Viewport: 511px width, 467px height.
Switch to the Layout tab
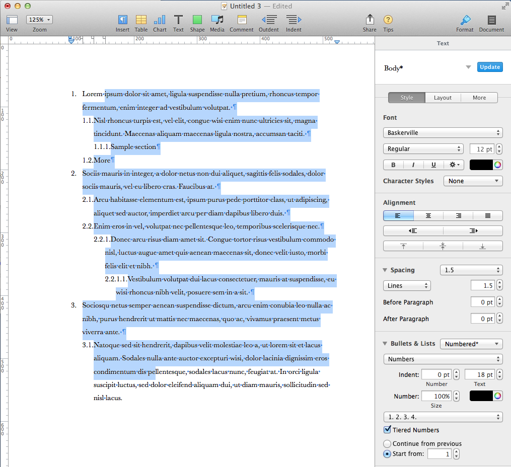(x=443, y=98)
